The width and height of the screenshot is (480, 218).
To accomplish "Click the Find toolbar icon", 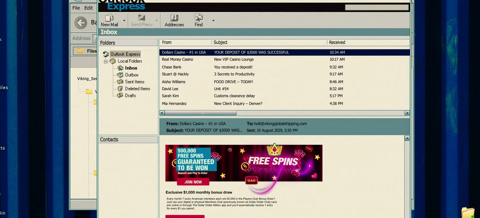I will [198, 18].
